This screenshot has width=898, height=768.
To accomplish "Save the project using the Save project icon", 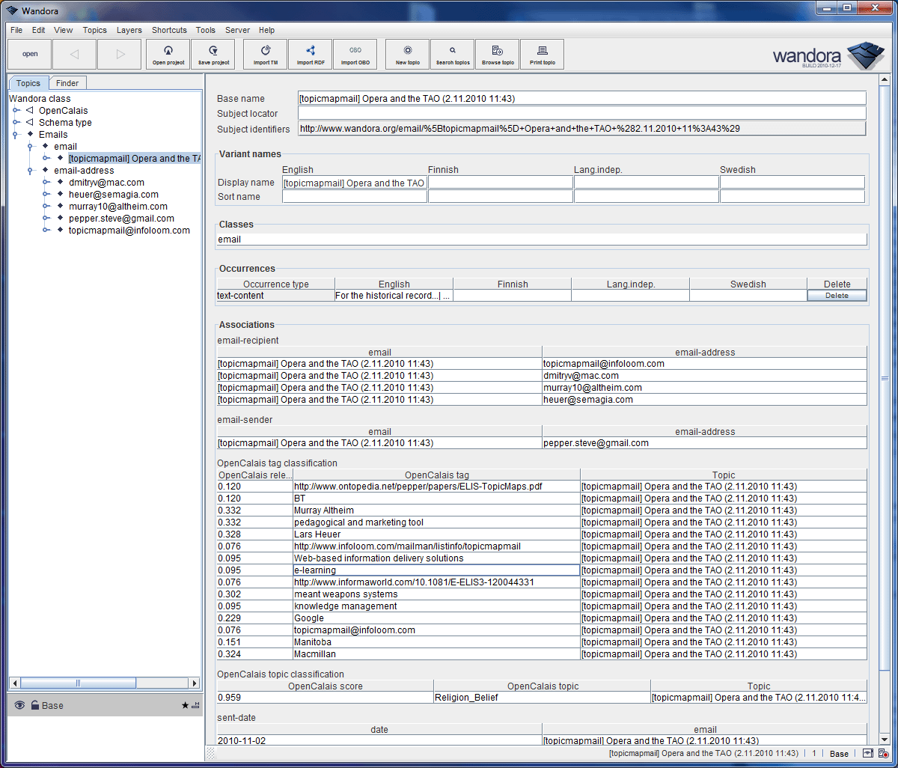I will [x=213, y=54].
